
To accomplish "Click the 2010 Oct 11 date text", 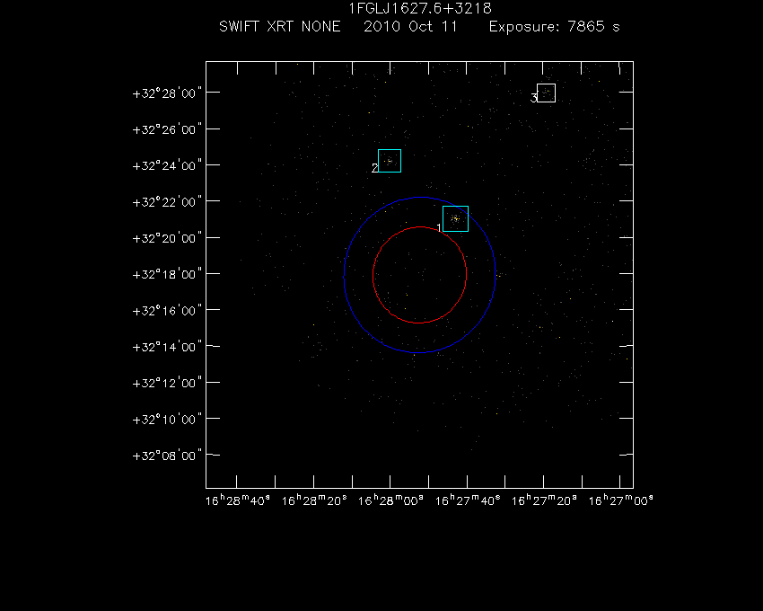I will tap(411, 26).
